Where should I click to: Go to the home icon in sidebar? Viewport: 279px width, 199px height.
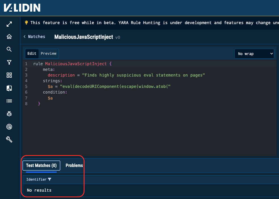pos(9,37)
